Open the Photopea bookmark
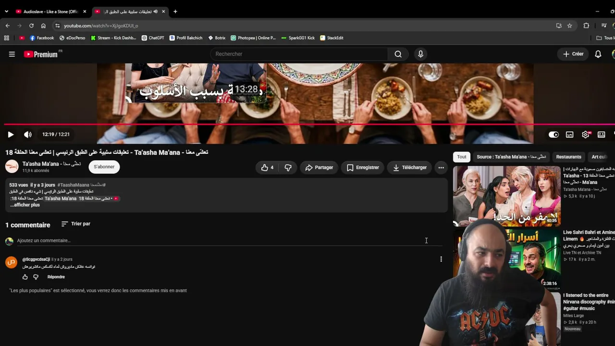Image resolution: width=615 pixels, height=346 pixels. (253, 38)
